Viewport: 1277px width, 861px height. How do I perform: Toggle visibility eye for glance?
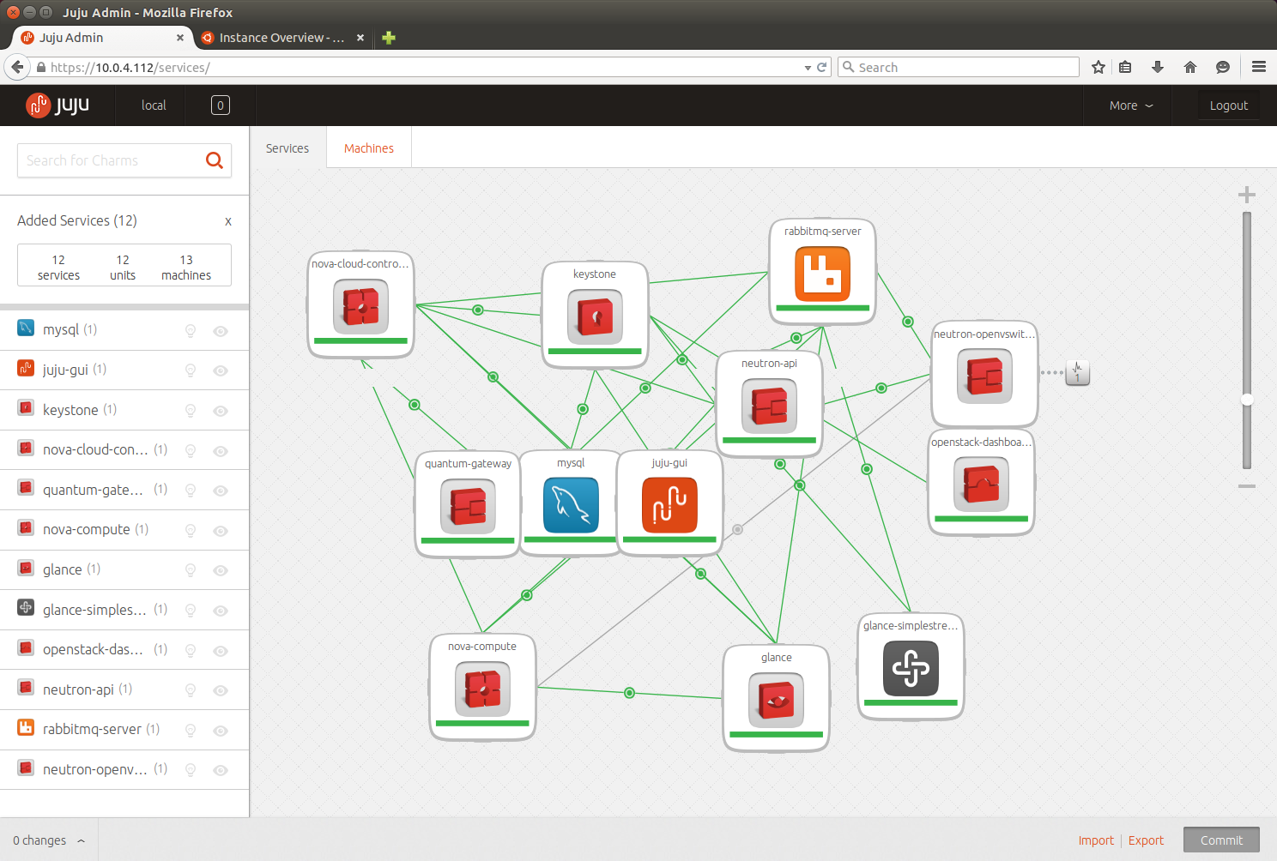221,570
